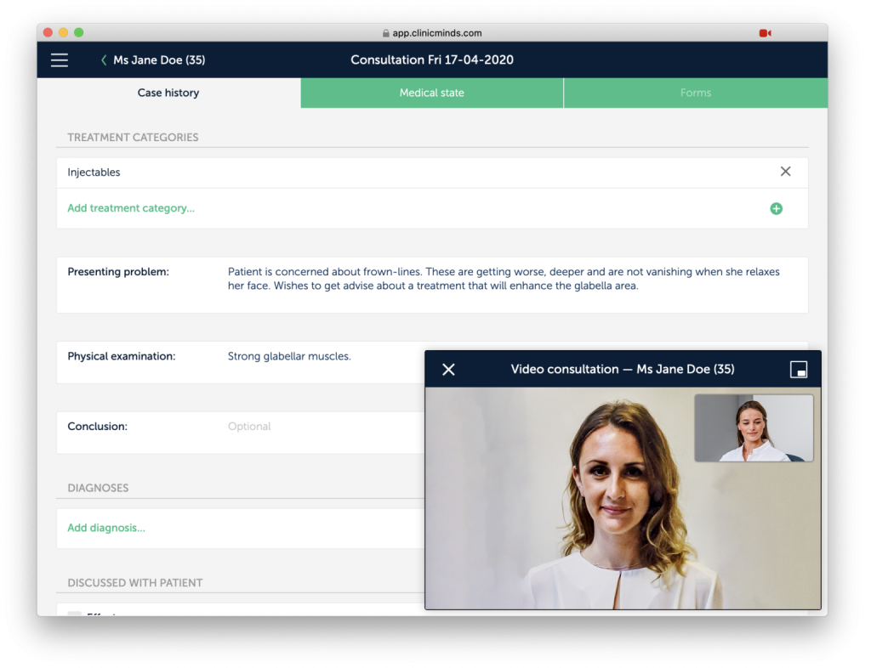Viewport: 871px width, 668px height.
Task: Select the Case history tab
Action: 168,93
